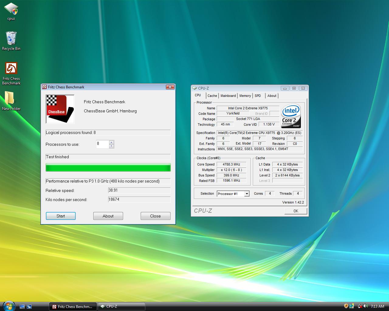Click the About button in Fritz Benchmark
This screenshot has height=311, width=389.
click(x=108, y=216)
